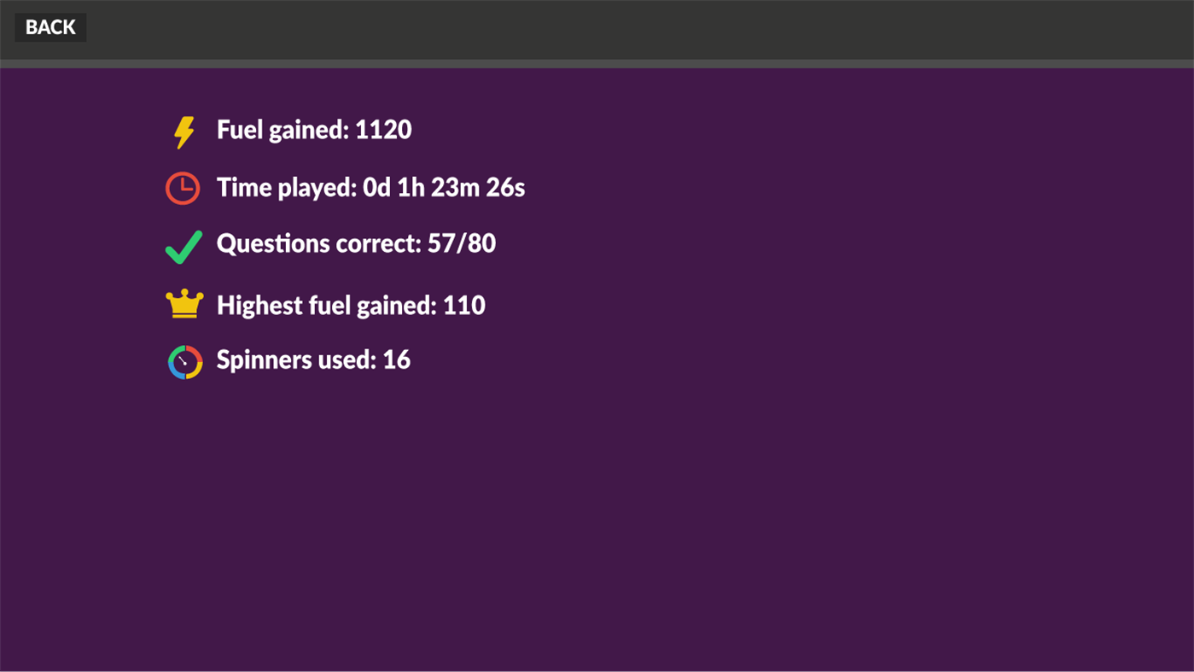Click the clock beside Time played
Viewport: 1194px width, 672px height.
click(x=183, y=187)
